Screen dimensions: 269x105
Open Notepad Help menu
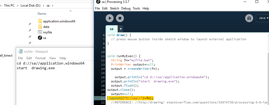63,58
